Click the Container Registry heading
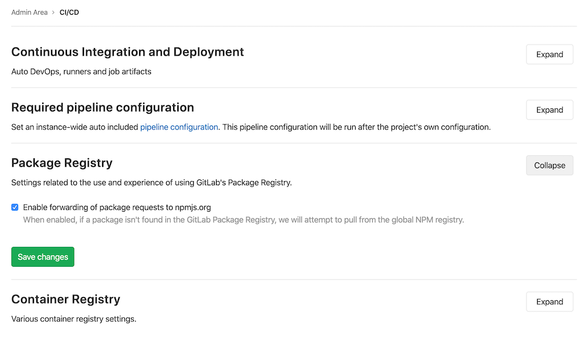This screenshot has height=343, width=587. (x=66, y=299)
